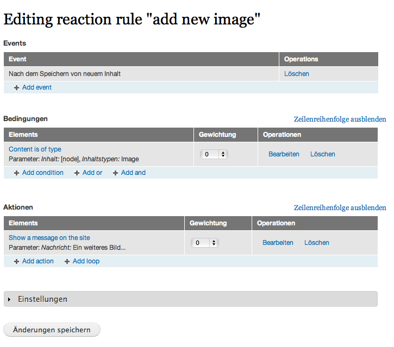This screenshot has height=347, width=394.
Task: Open the Content is of type condition
Action: [35, 149]
